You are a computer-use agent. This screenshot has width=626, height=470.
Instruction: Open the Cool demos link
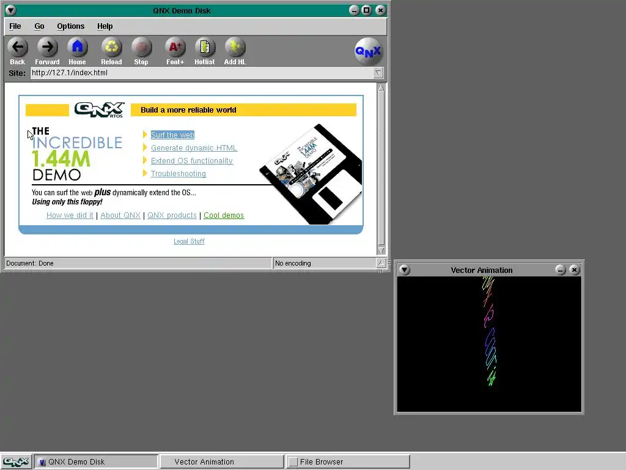click(x=224, y=215)
